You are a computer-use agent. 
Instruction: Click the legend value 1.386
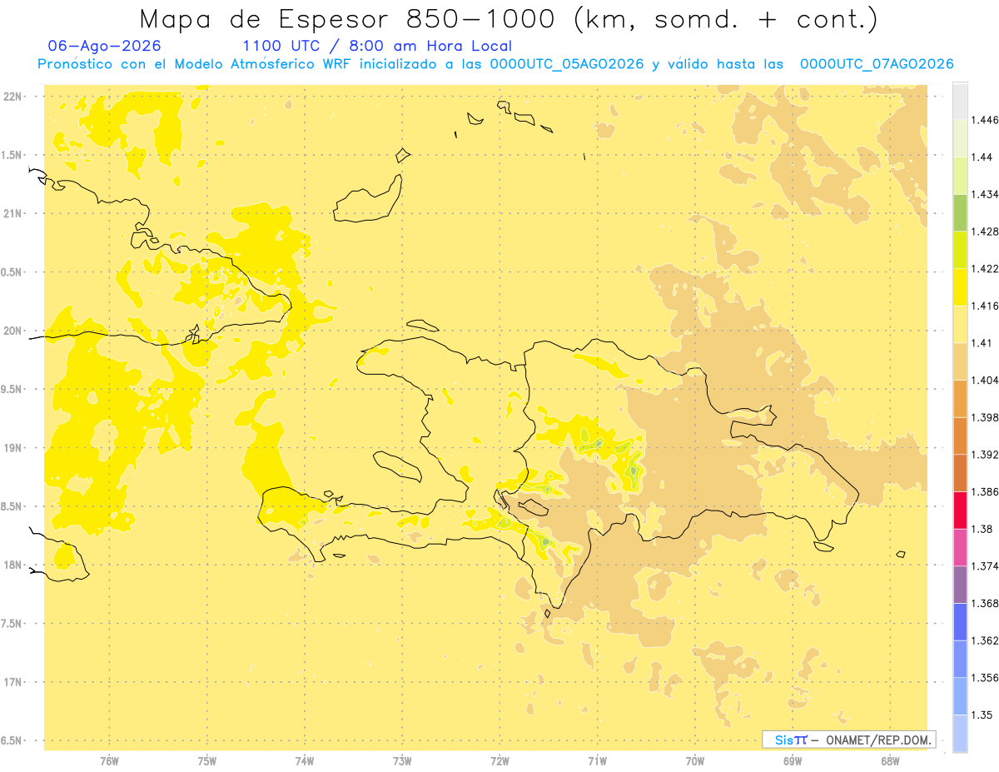click(987, 492)
